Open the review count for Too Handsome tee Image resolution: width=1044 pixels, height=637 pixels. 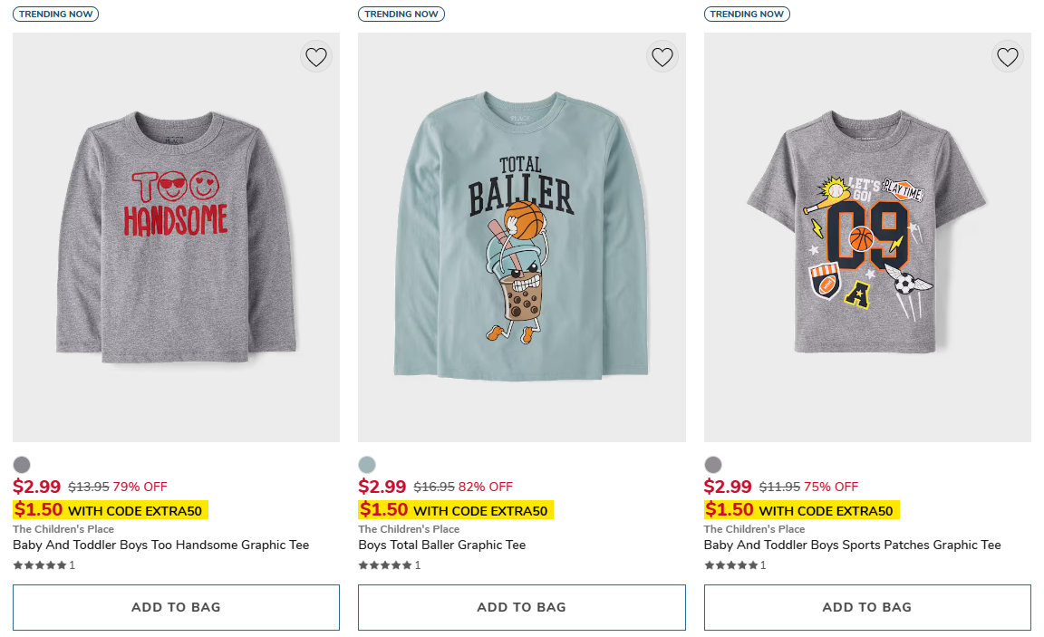[x=72, y=565]
